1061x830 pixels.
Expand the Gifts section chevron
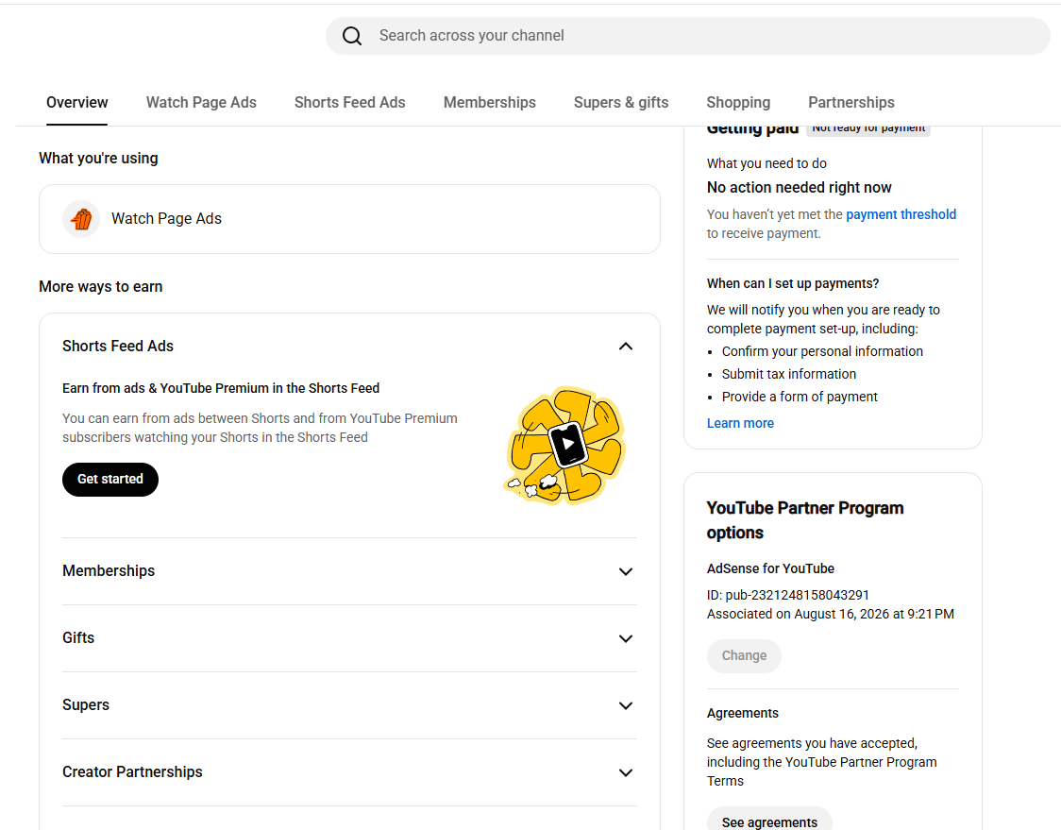point(626,638)
